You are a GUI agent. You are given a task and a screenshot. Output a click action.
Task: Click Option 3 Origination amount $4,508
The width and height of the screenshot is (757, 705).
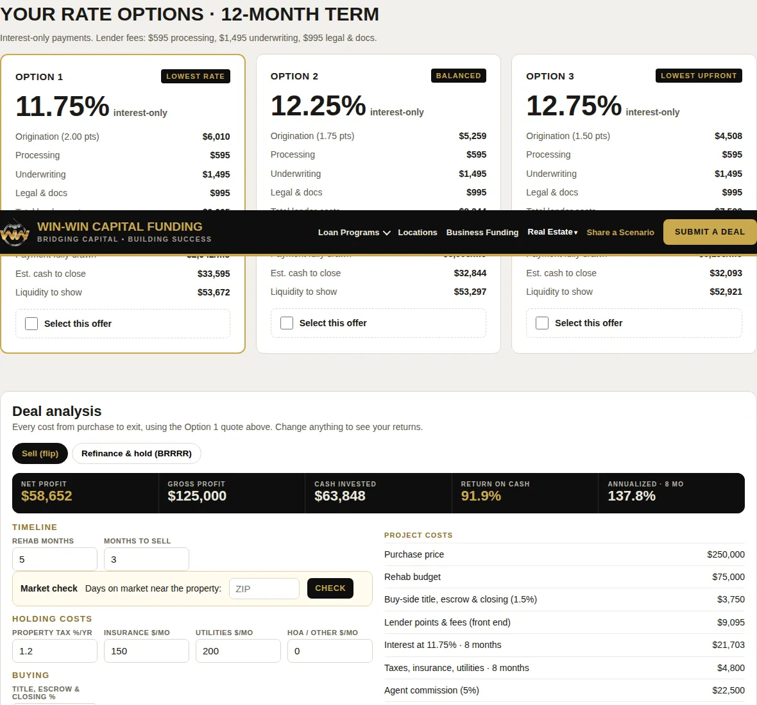tap(728, 136)
